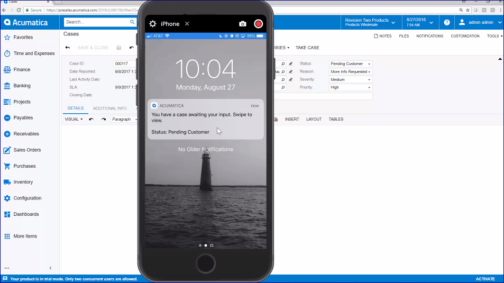The height and width of the screenshot is (283, 504).
Task: Click the undo icon in Cases toolbar
Action: (132, 48)
